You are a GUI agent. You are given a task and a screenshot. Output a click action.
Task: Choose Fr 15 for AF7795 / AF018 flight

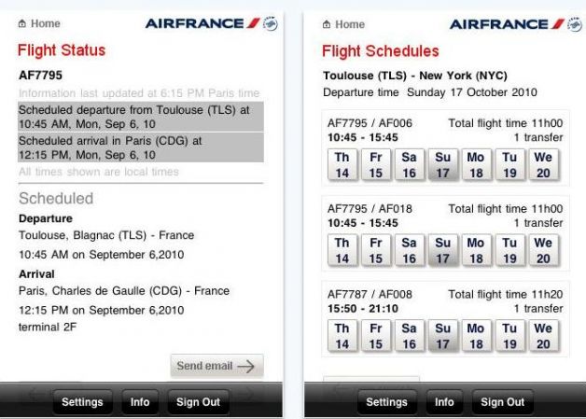(x=375, y=251)
